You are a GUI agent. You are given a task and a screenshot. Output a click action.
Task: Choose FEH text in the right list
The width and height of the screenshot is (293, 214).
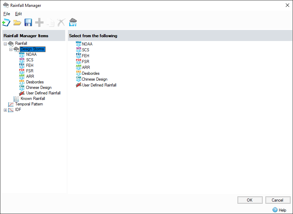[x=85, y=56]
